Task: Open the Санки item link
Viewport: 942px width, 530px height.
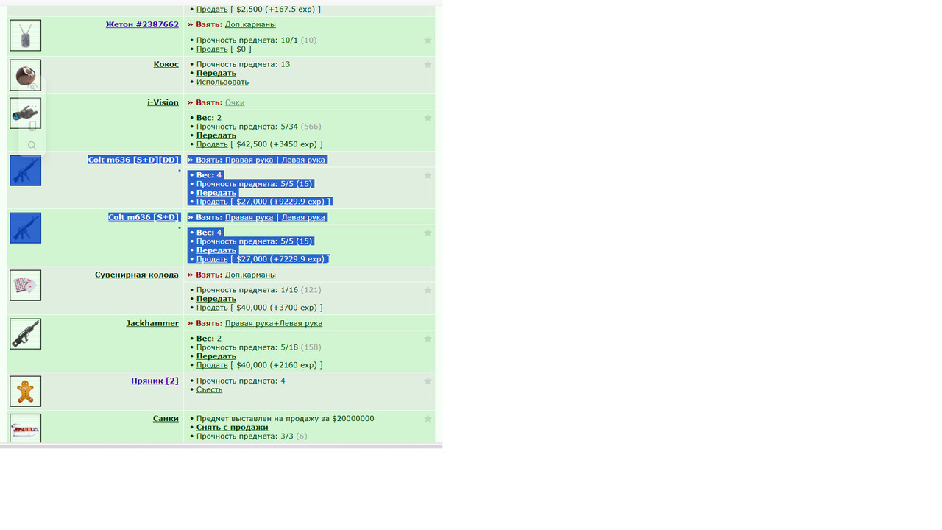Action: tap(166, 418)
